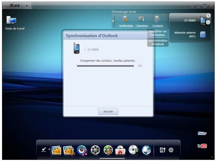Click the Multimédia quick start icon
The width and height of the screenshot is (216, 161).
(x=126, y=19)
